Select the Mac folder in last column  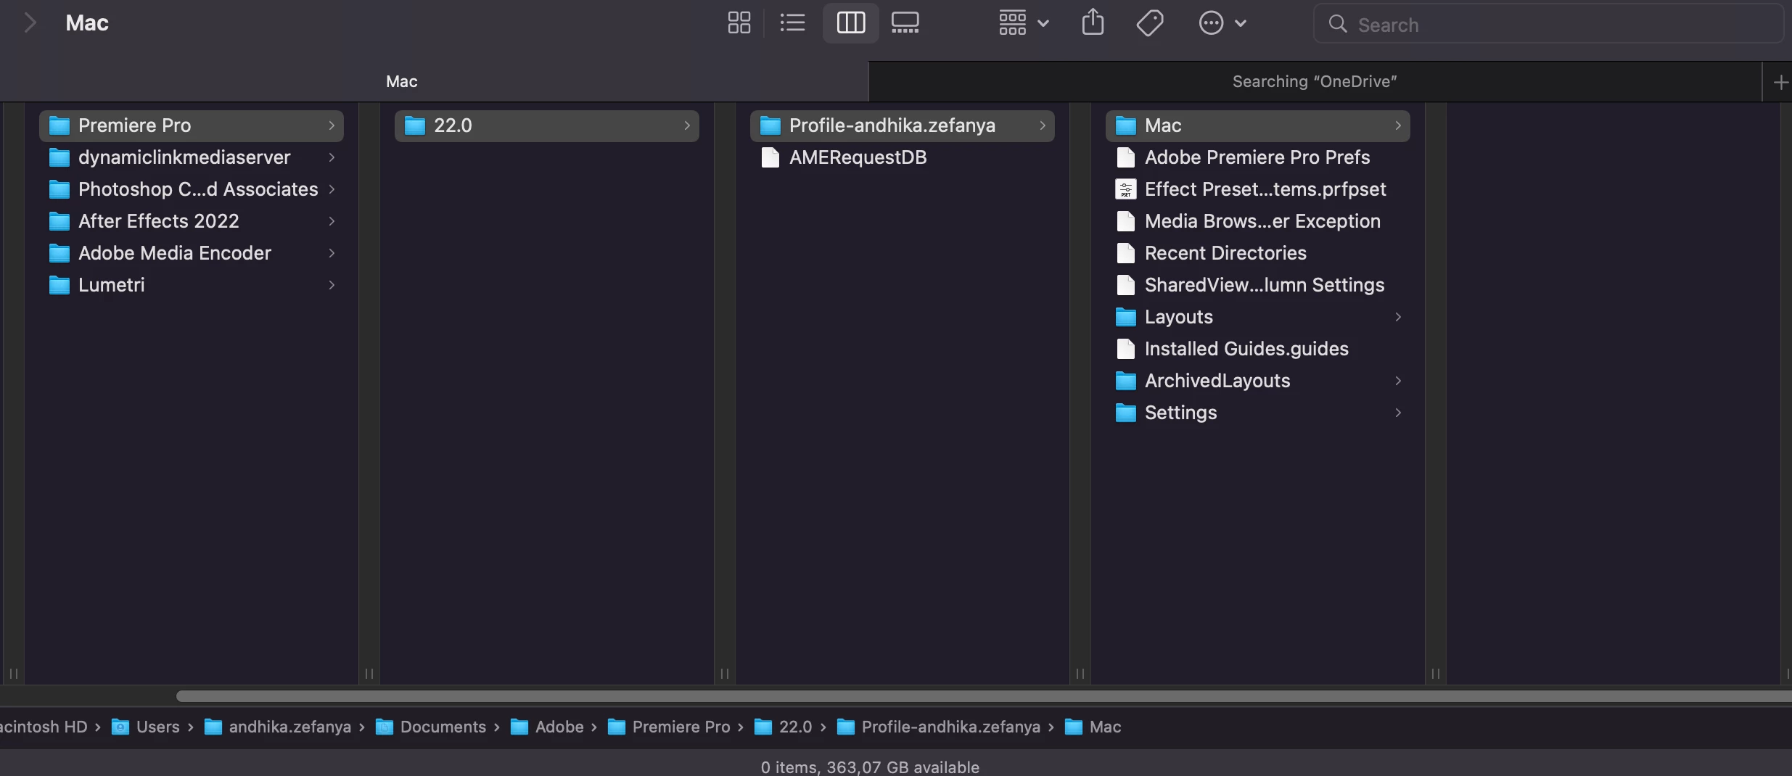point(1258,125)
